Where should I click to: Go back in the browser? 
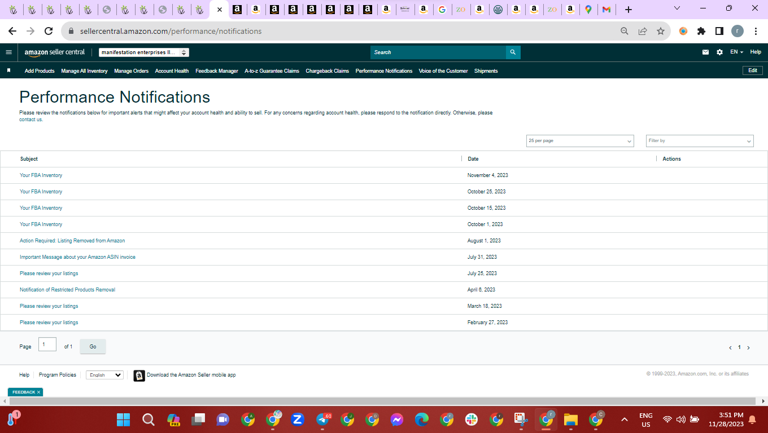[12, 31]
